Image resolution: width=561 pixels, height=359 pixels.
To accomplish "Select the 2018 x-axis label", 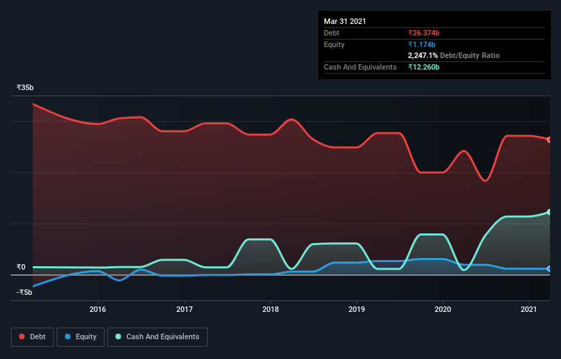I will 271,309.
